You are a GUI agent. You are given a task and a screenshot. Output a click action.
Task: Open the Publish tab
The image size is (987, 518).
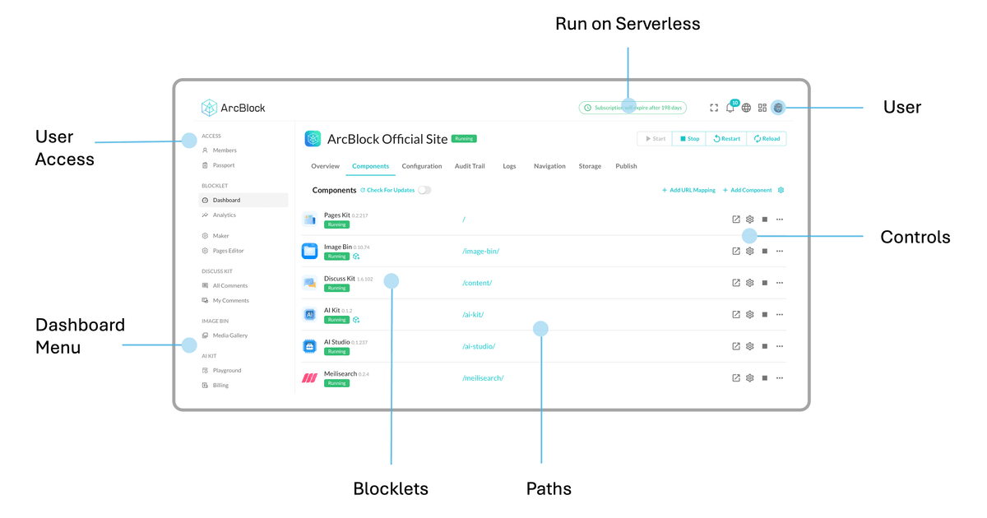626,166
